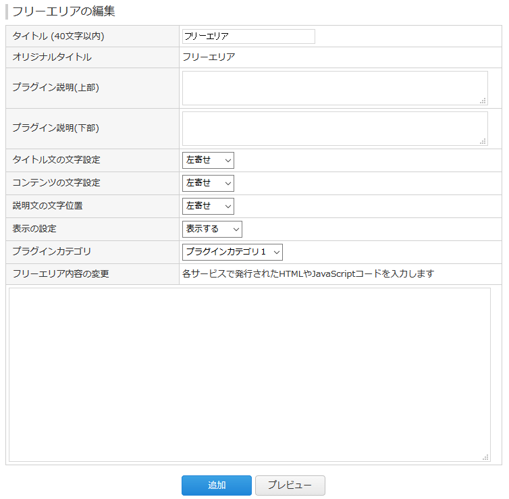Click the オリジナルタイトル label
The width and height of the screenshot is (509, 499).
[52, 57]
